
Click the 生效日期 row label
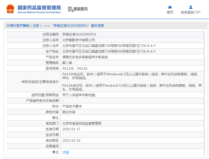pos(52,135)
